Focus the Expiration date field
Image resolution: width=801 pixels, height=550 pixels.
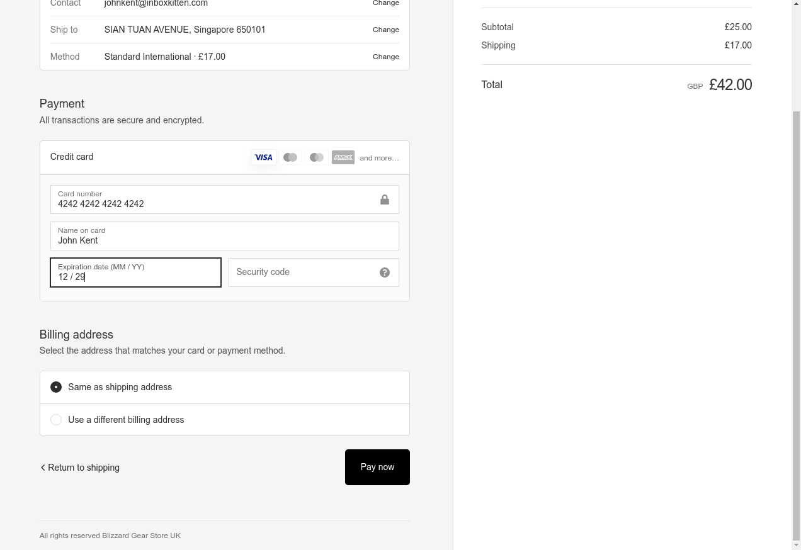coord(135,272)
